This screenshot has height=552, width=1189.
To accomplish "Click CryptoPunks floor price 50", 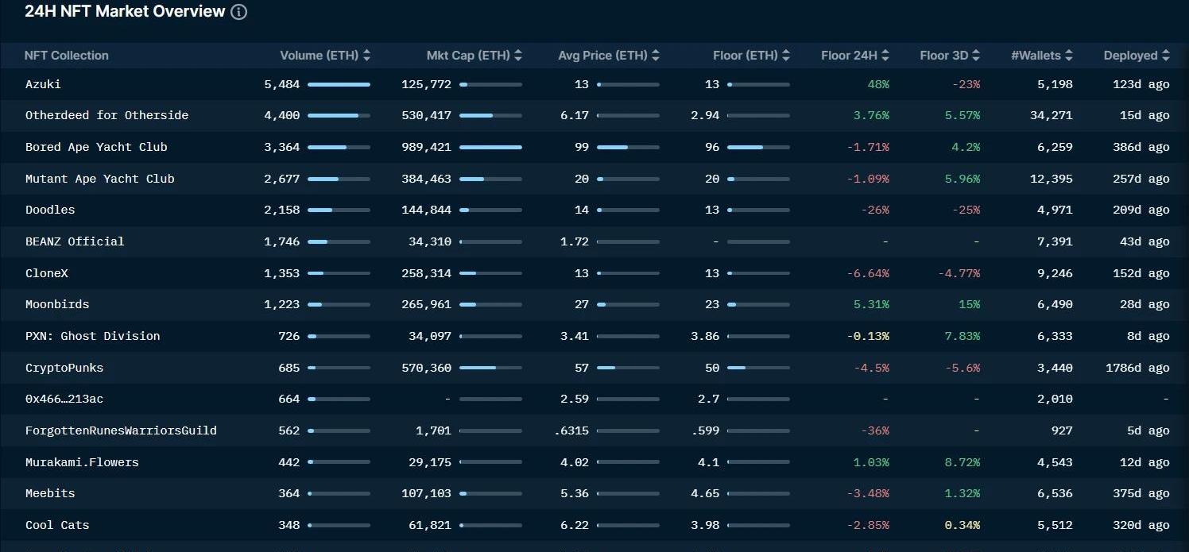I will [x=712, y=368].
